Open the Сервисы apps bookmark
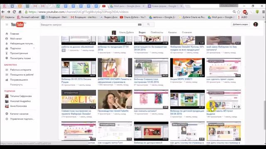 tap(8, 17)
